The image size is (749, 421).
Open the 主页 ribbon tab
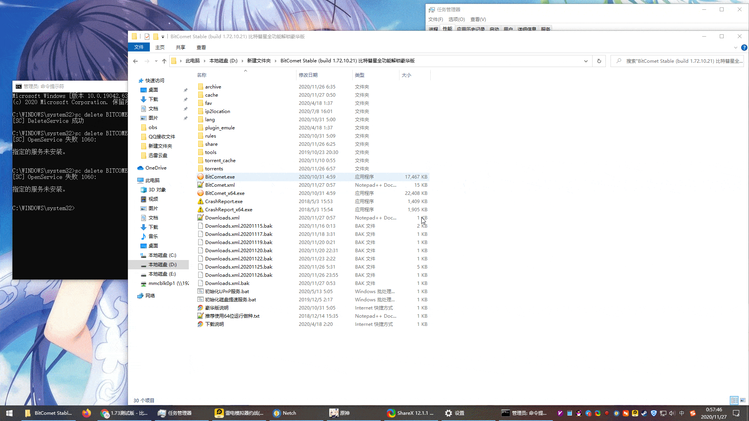tap(160, 47)
